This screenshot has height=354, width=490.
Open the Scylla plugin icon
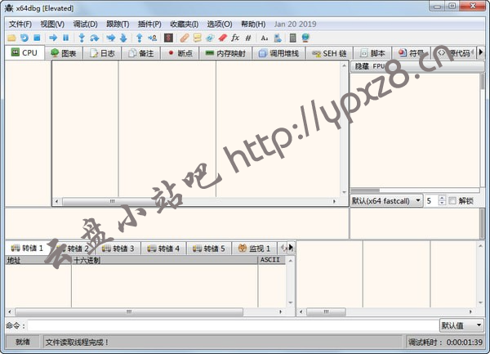pos(168,38)
